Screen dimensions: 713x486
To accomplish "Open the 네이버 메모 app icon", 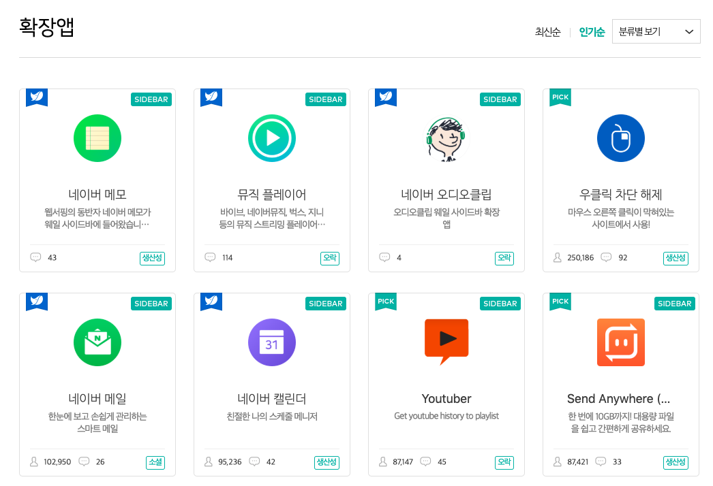I will click(x=97, y=138).
